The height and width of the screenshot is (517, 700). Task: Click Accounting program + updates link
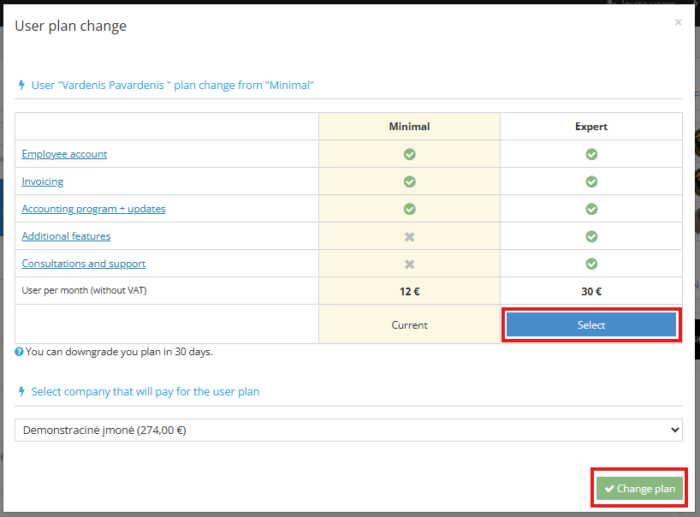click(93, 209)
